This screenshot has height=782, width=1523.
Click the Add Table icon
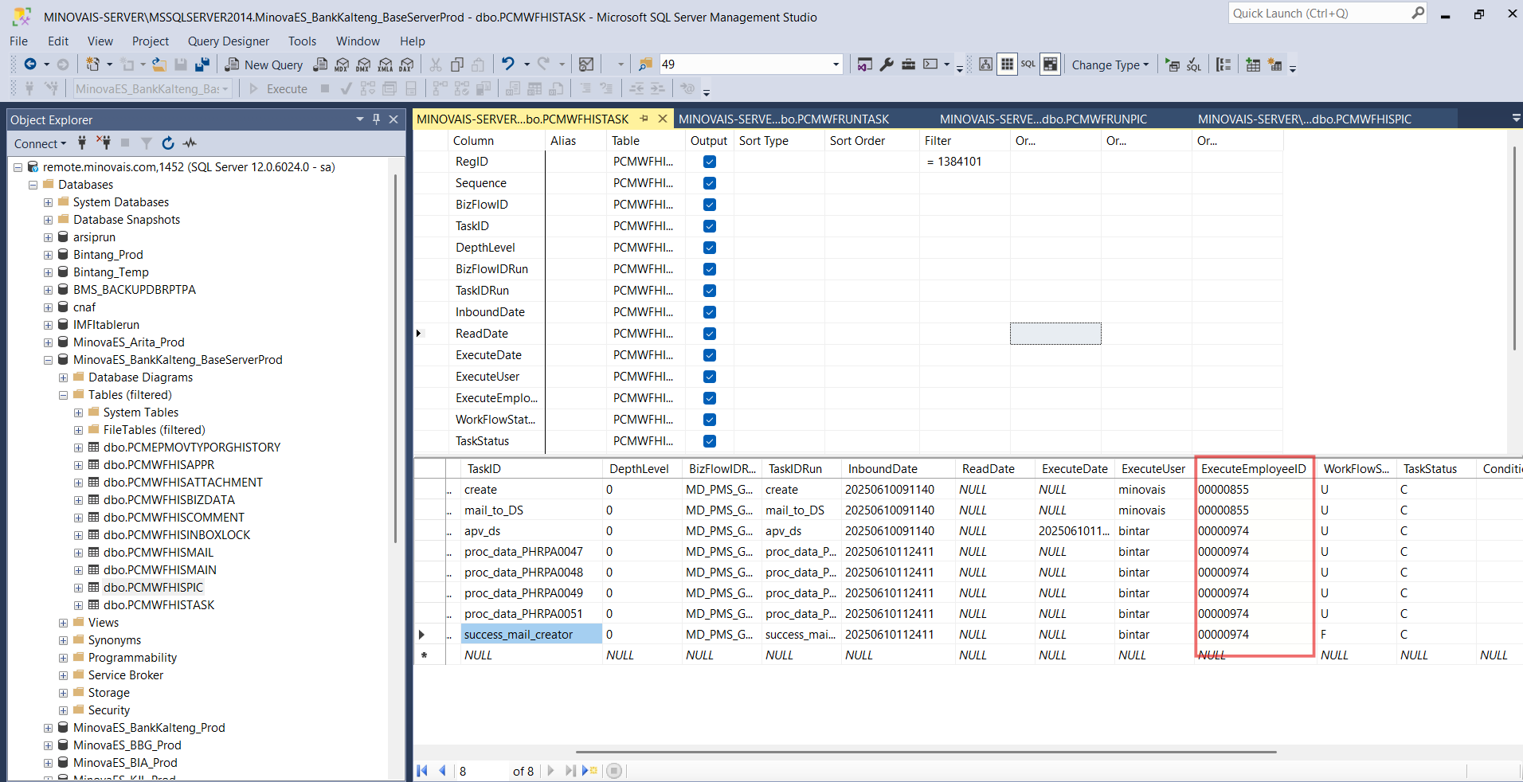pyautogui.click(x=1253, y=65)
